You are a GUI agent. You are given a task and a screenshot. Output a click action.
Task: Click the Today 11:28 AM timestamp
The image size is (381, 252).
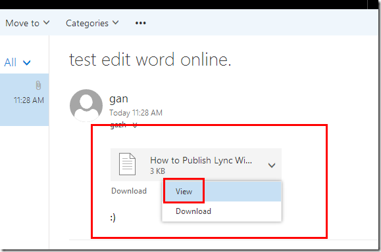tap(136, 113)
